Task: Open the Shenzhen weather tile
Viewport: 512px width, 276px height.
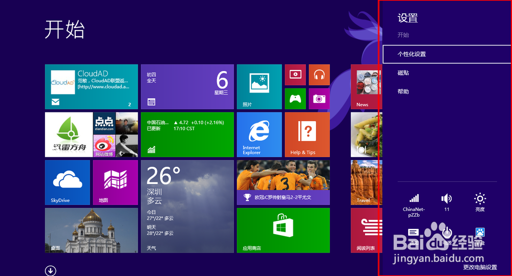Action: pyautogui.click(x=187, y=206)
